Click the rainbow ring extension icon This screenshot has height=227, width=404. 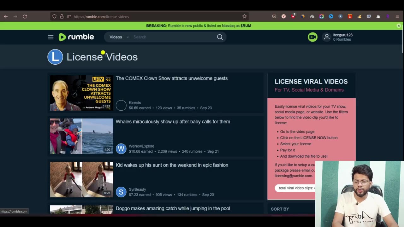(x=321, y=16)
